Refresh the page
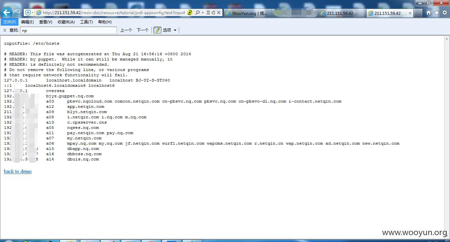The height and width of the screenshot is (242, 450). 213,12
